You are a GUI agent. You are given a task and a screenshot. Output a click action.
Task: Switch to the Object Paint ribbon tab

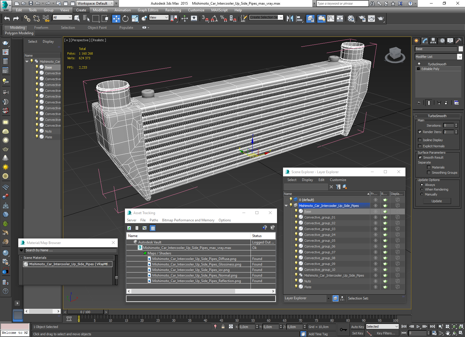point(97,28)
